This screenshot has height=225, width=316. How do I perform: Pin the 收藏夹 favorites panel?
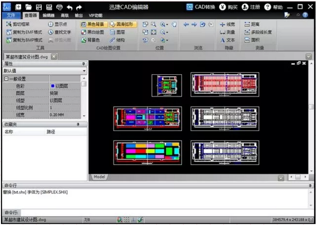coord(78,125)
